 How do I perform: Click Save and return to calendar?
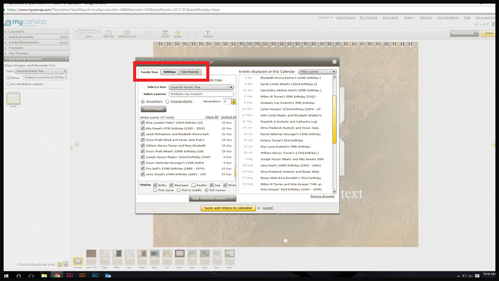228,208
